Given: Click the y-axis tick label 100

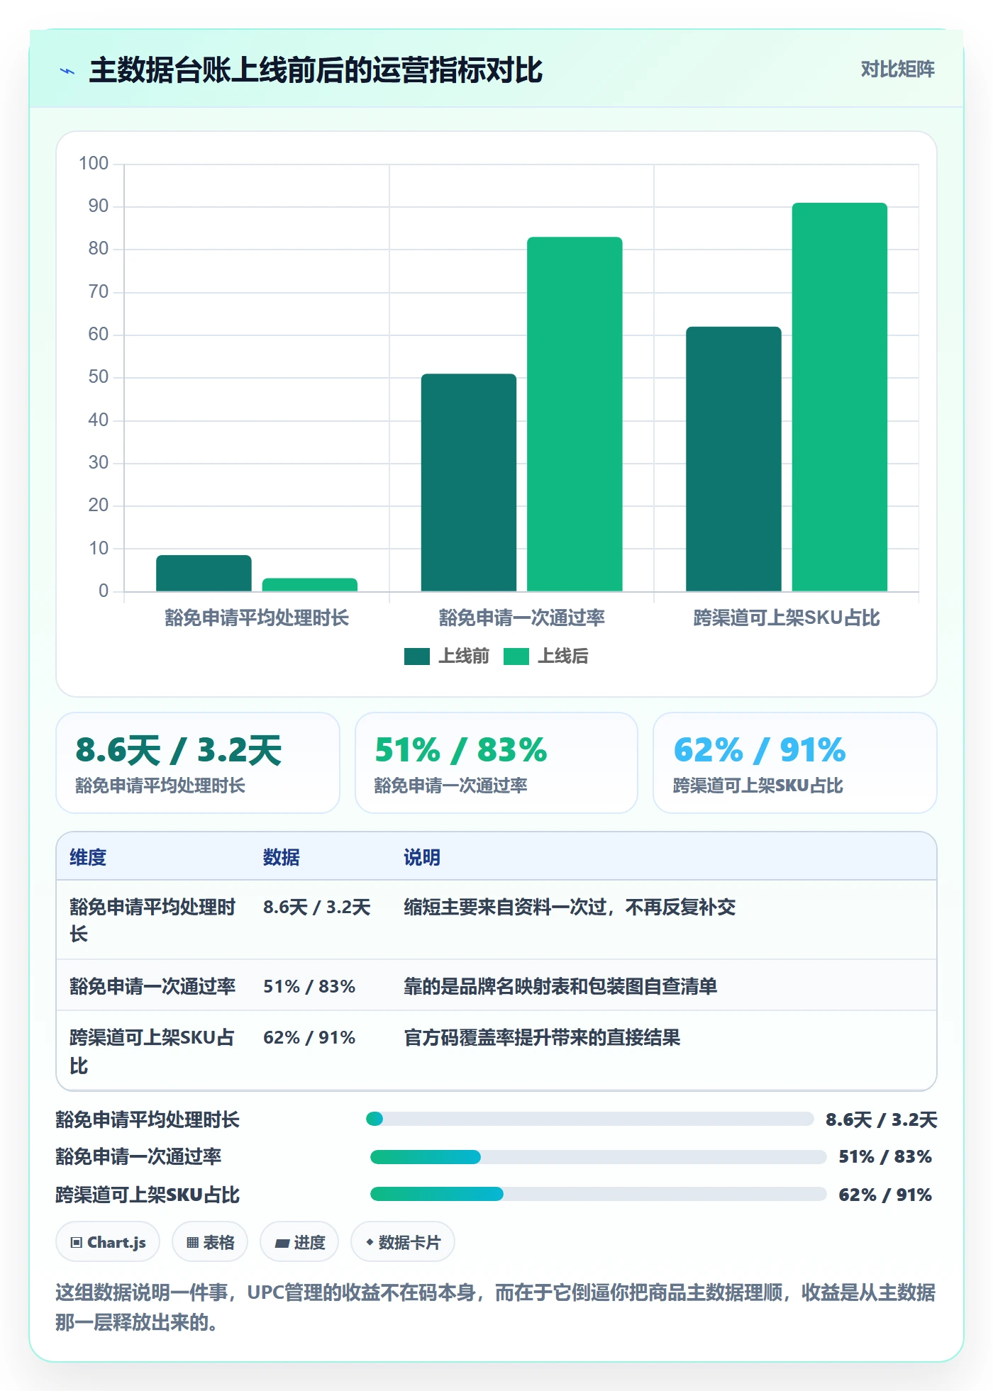Looking at the screenshot, I should point(94,164).
